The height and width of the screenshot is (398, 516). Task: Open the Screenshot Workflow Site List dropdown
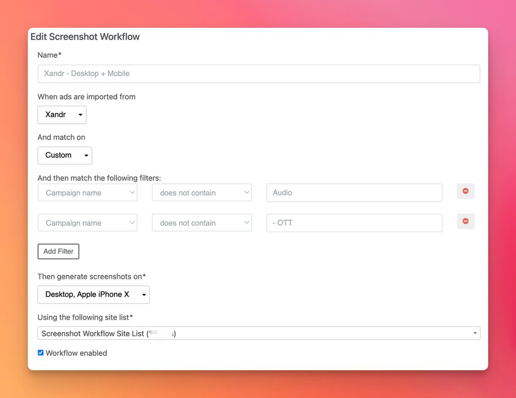[259, 333]
